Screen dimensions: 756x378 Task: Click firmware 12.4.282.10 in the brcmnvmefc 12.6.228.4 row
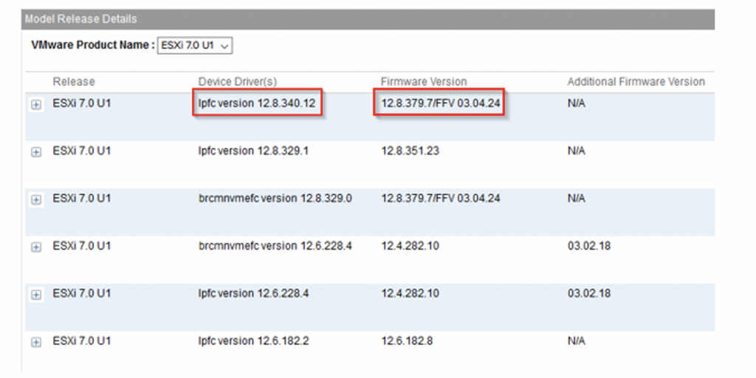point(410,246)
